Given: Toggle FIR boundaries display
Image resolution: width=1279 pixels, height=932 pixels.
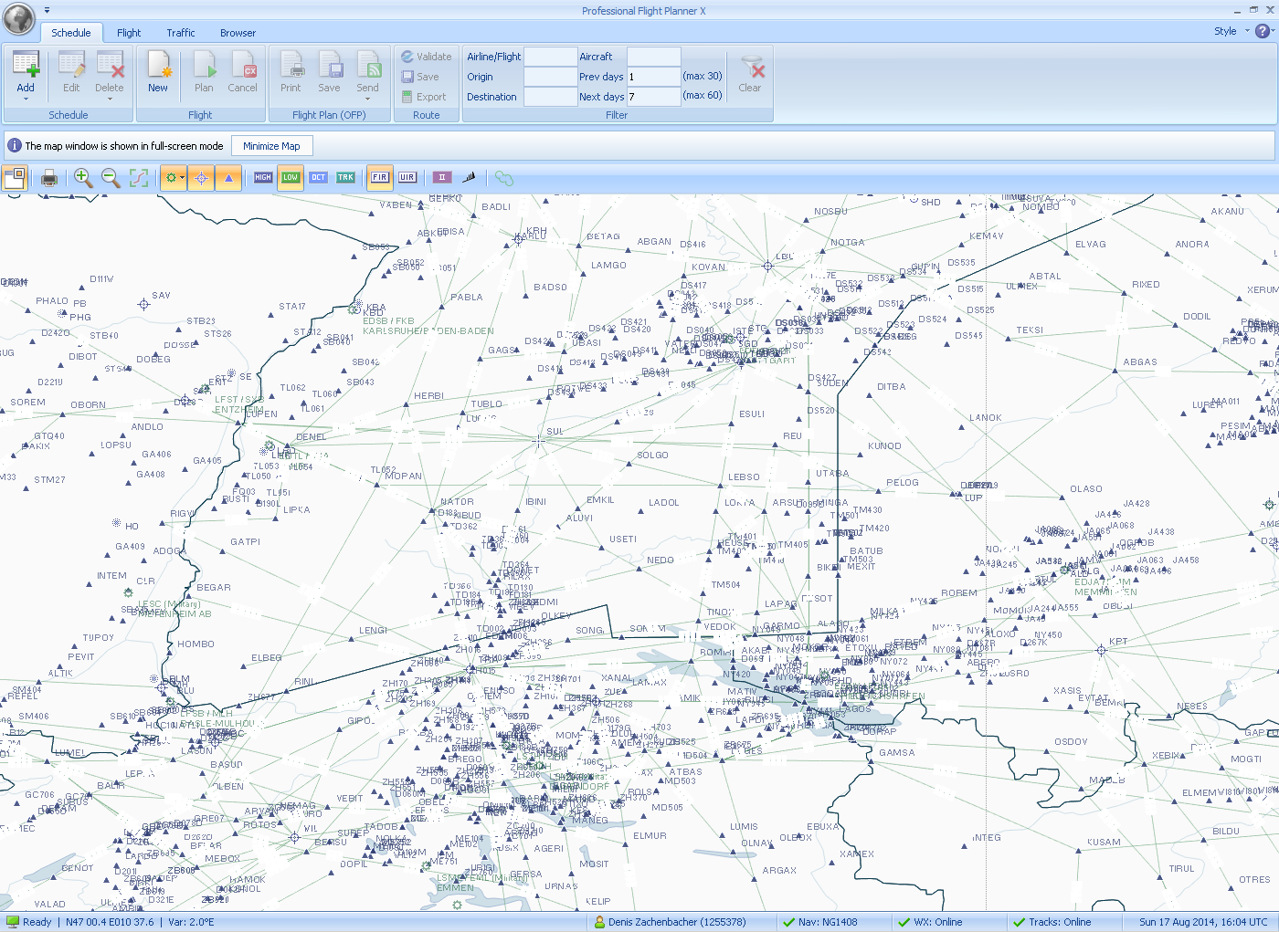Looking at the screenshot, I should (380, 178).
